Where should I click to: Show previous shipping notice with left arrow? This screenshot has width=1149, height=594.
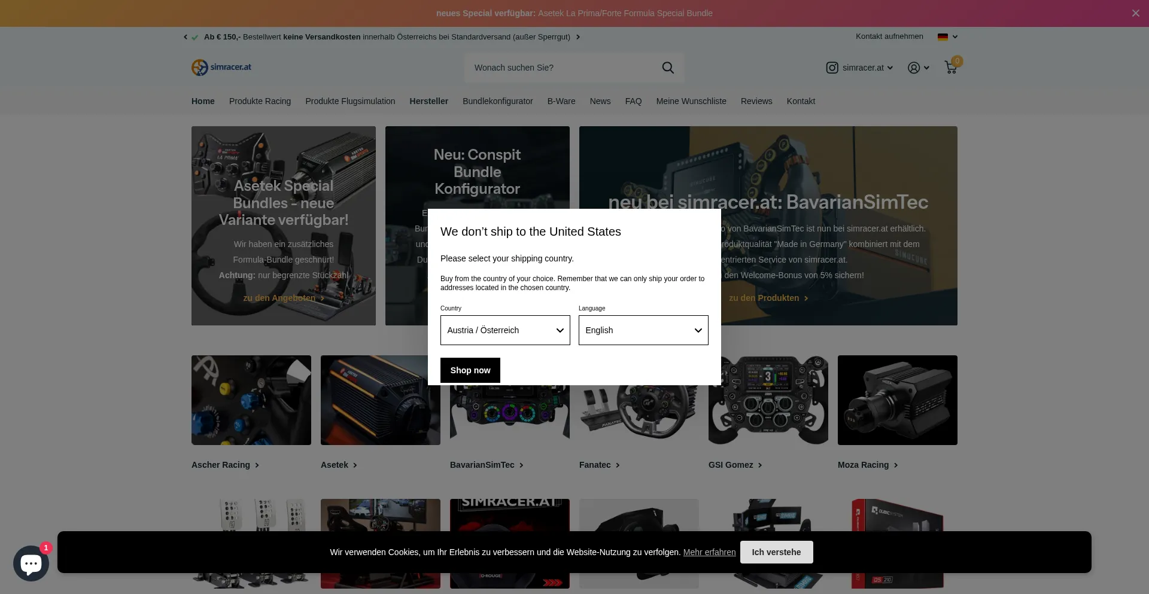point(186,37)
